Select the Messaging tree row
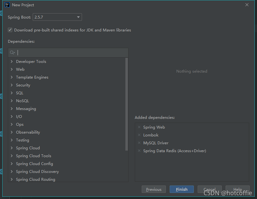257x199 pixels. pyautogui.click(x=67, y=108)
